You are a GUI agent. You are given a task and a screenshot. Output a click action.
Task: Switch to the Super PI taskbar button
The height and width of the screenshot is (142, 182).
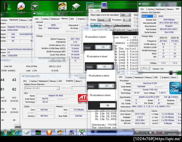82,132
